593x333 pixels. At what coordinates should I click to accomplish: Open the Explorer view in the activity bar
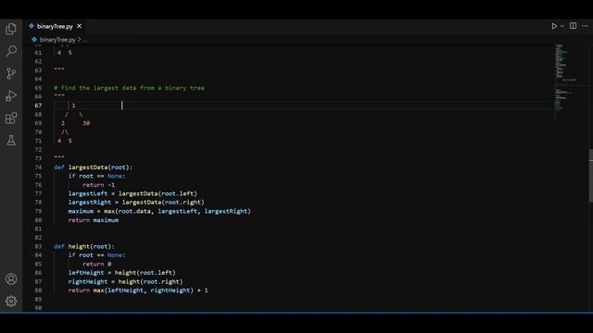click(x=11, y=29)
